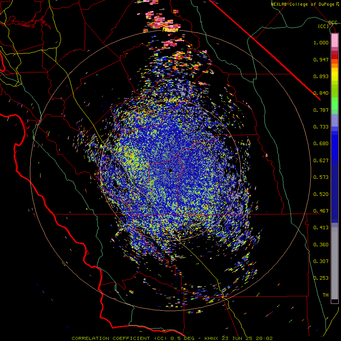Click the 20:02 timestamp

[264, 338]
